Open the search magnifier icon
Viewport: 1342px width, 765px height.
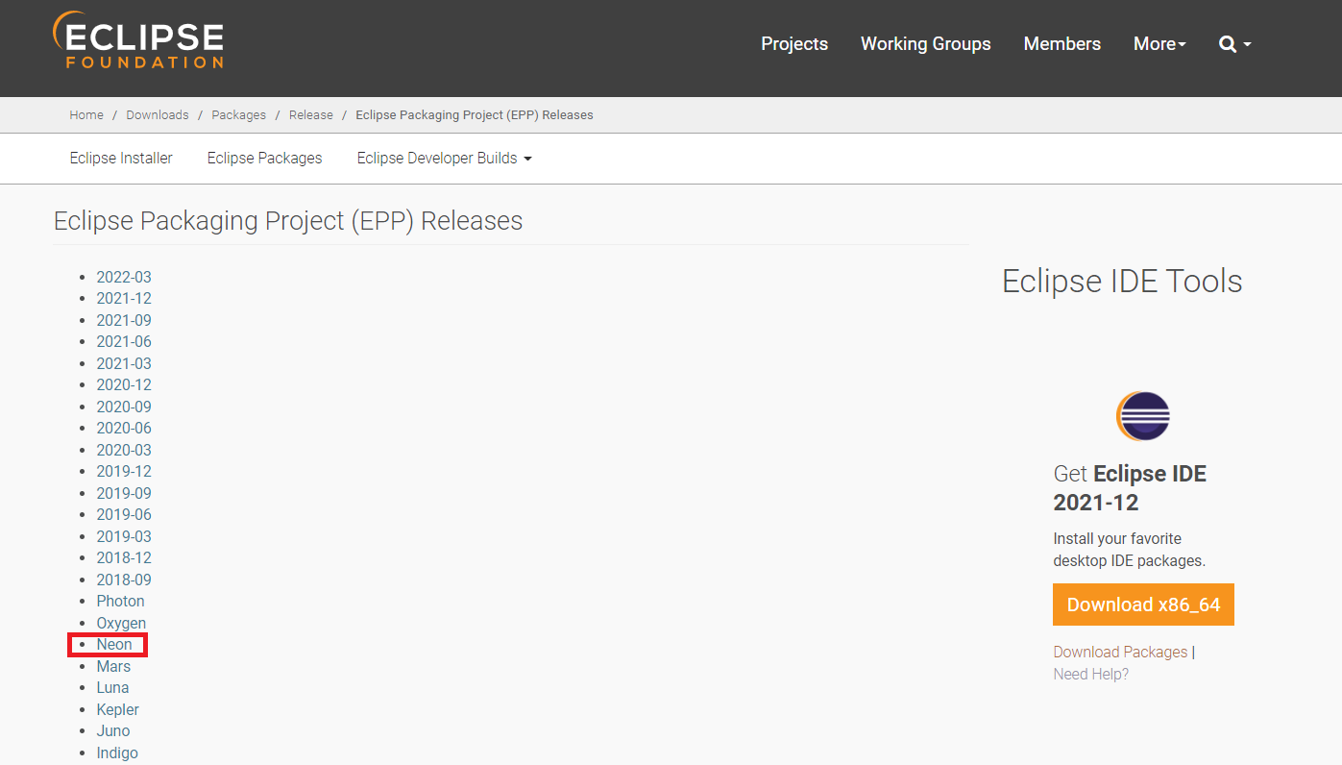(1228, 44)
